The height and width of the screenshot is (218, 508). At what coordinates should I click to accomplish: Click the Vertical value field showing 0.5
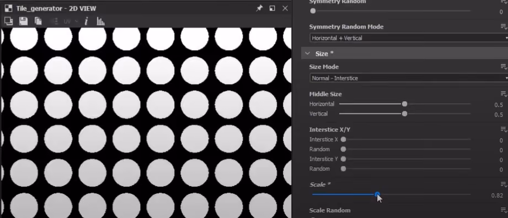(499, 115)
